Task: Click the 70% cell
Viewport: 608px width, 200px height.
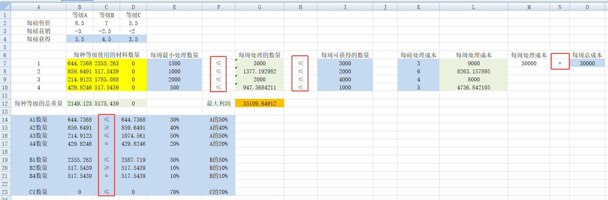Action: 174,192
